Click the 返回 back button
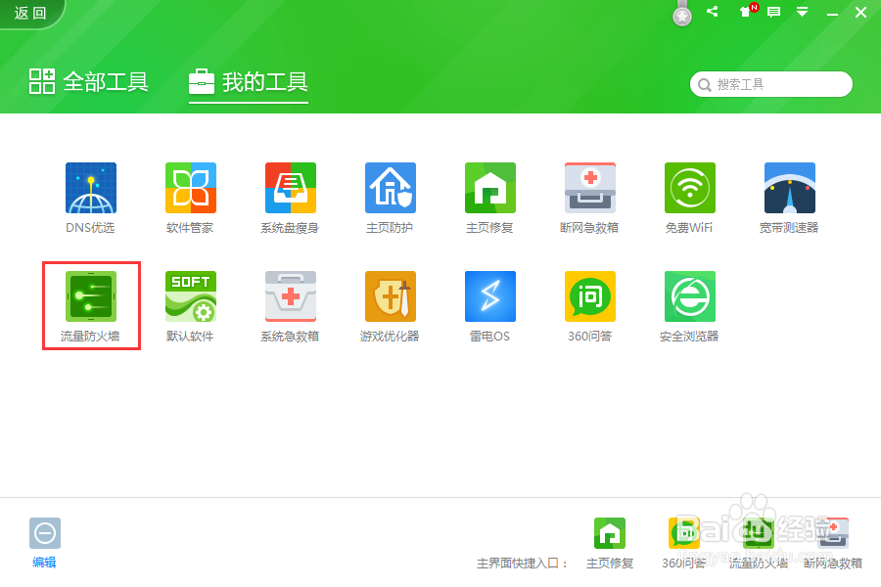881x587 pixels. [x=30, y=13]
